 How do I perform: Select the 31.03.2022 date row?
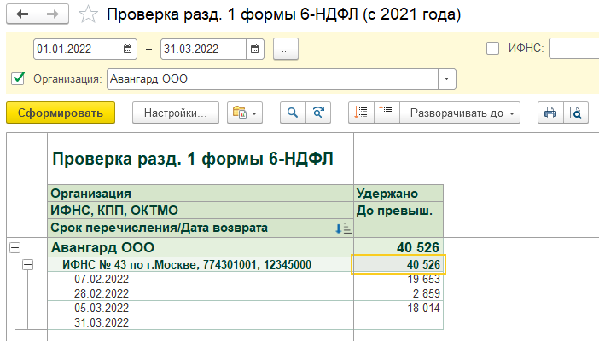(x=201, y=322)
